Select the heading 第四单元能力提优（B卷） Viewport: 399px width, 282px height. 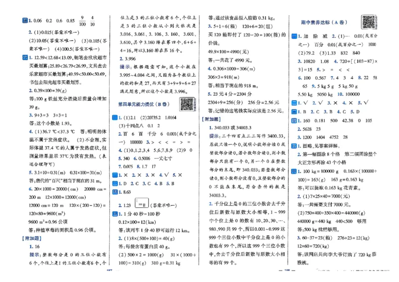pos(144,104)
